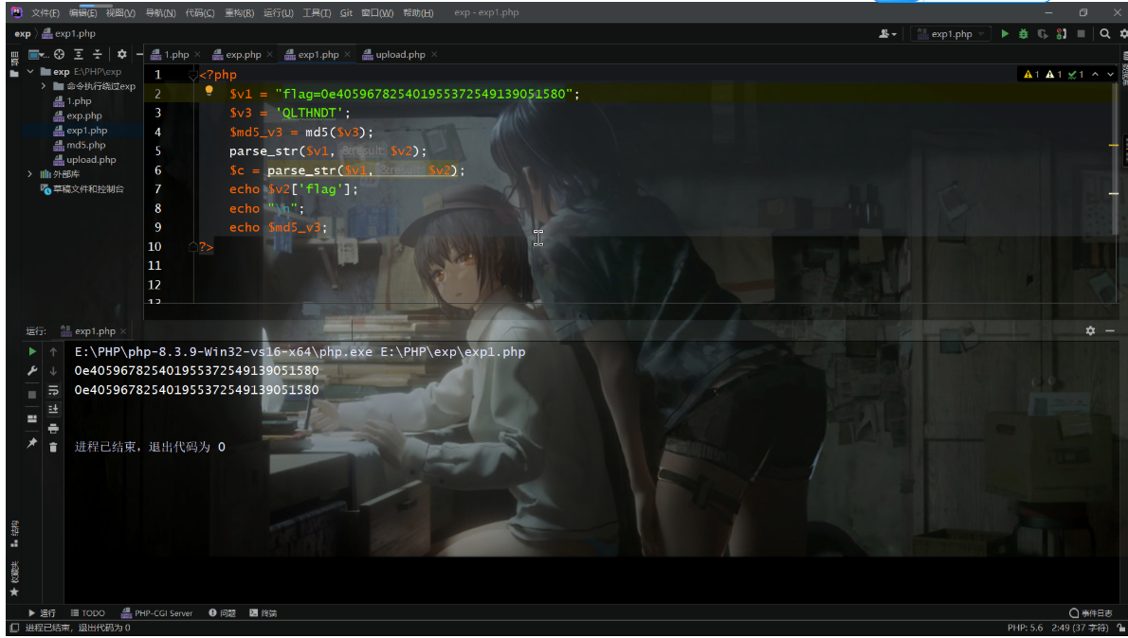Click the Select Opened File target icon
Viewport: 1128px width, 638px height.
(x=59, y=54)
